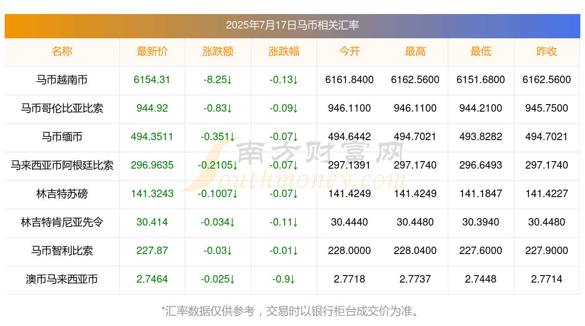Select low value 2.7448
The width and height of the screenshot is (585, 326).
pos(481,279)
